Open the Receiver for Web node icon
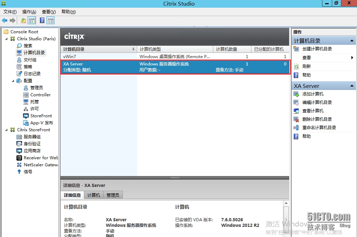 click(19, 158)
